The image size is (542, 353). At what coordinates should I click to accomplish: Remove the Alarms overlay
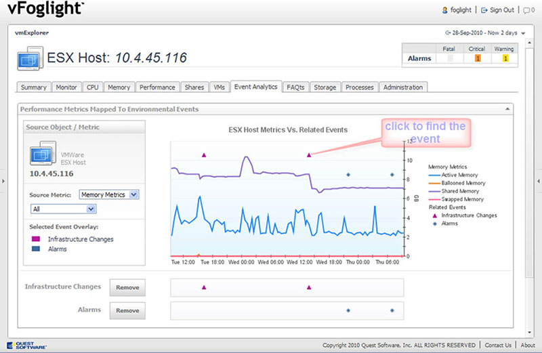tap(127, 310)
